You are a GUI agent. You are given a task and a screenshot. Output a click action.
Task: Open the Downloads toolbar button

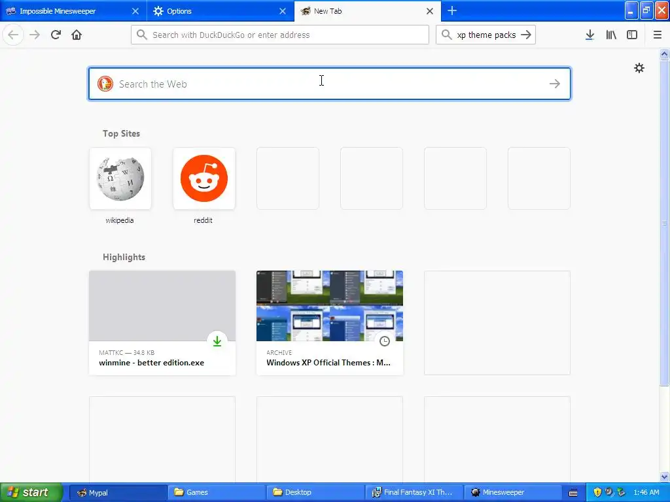pyautogui.click(x=590, y=35)
